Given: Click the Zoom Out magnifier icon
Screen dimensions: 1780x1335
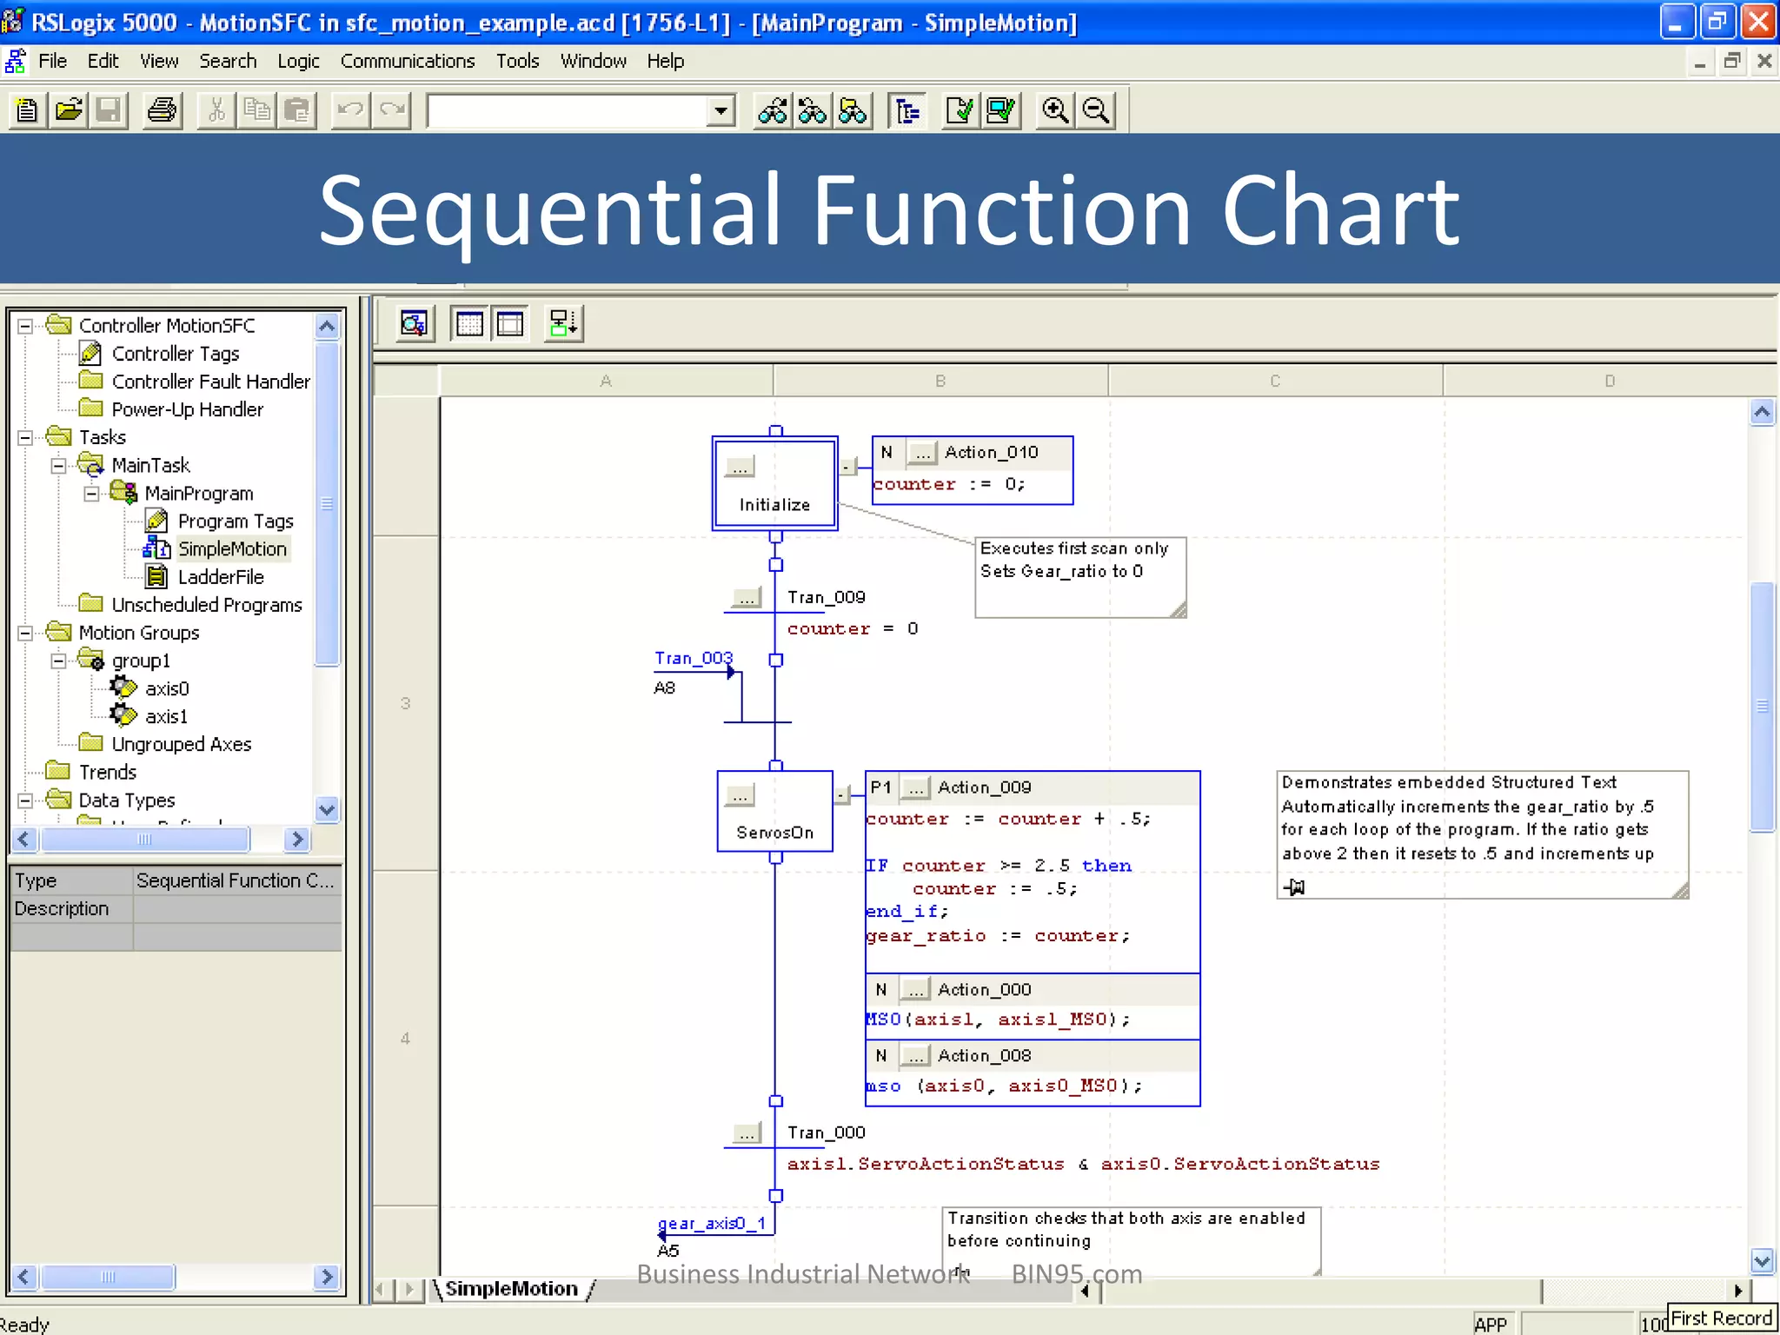Looking at the screenshot, I should [1096, 110].
